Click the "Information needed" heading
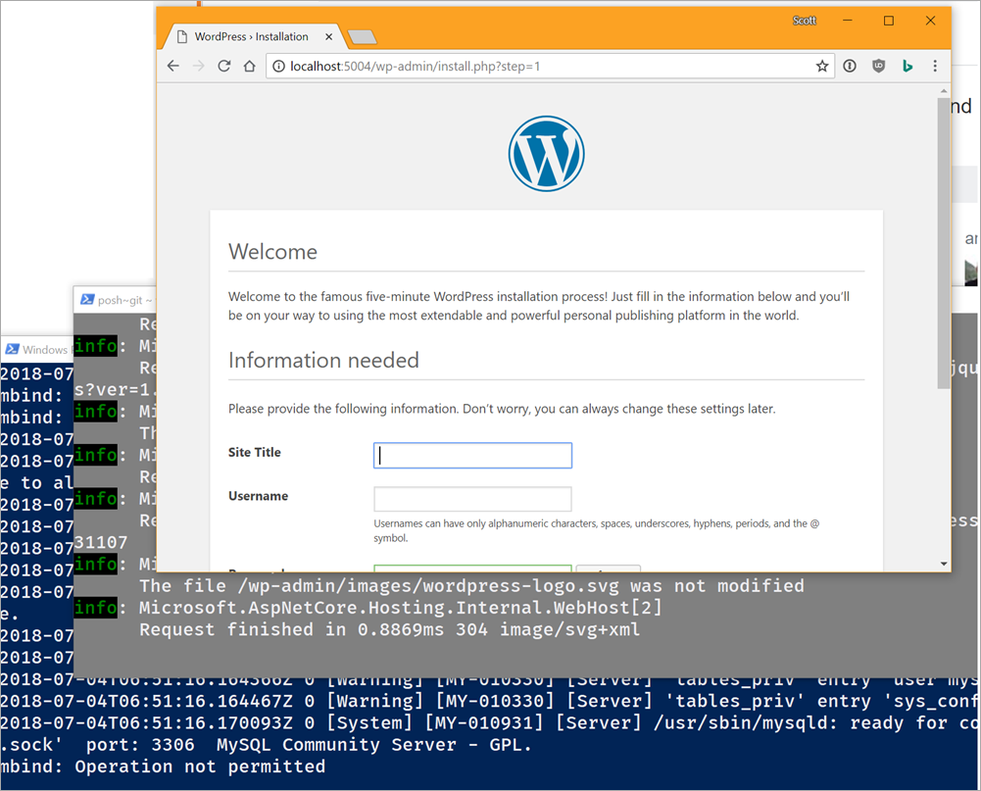The image size is (981, 791). click(x=323, y=361)
